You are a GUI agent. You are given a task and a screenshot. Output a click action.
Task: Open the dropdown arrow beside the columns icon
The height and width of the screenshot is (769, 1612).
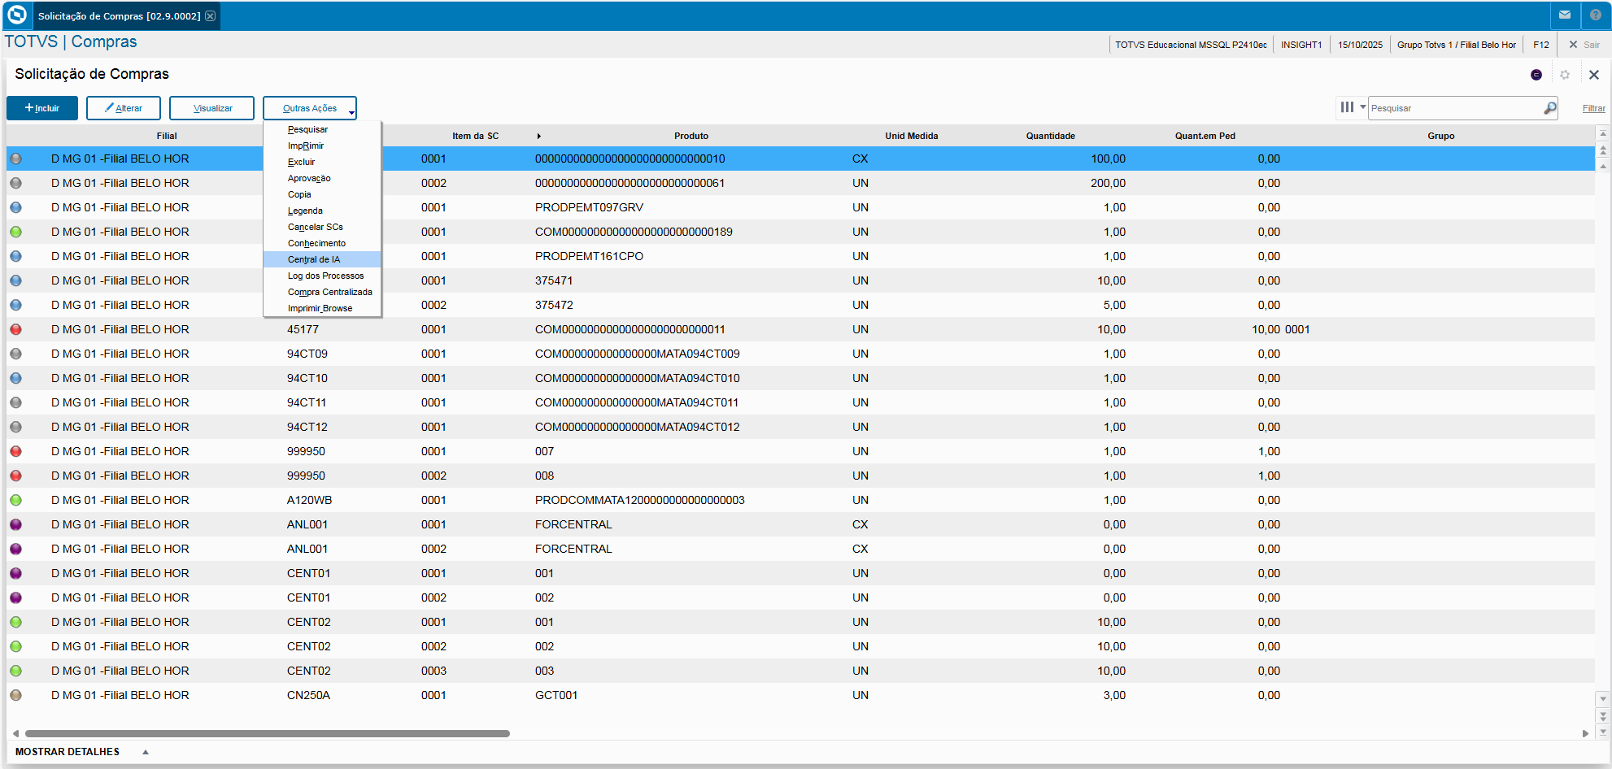(1362, 107)
